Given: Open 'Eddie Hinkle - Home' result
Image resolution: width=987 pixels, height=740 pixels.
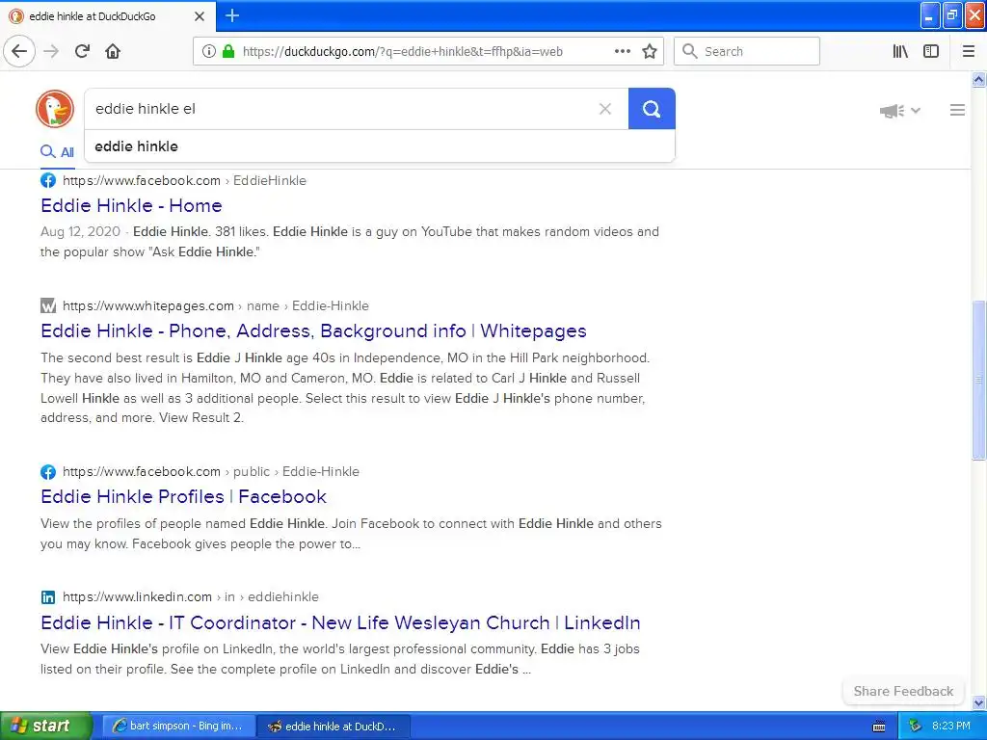Looking at the screenshot, I should (x=131, y=206).
